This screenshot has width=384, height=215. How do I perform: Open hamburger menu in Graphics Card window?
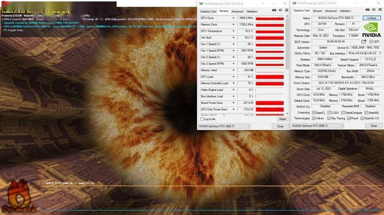point(380,10)
